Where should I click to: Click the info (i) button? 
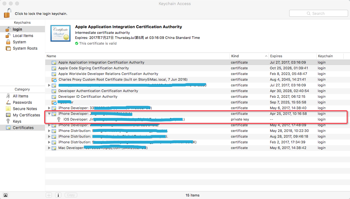(58, 195)
